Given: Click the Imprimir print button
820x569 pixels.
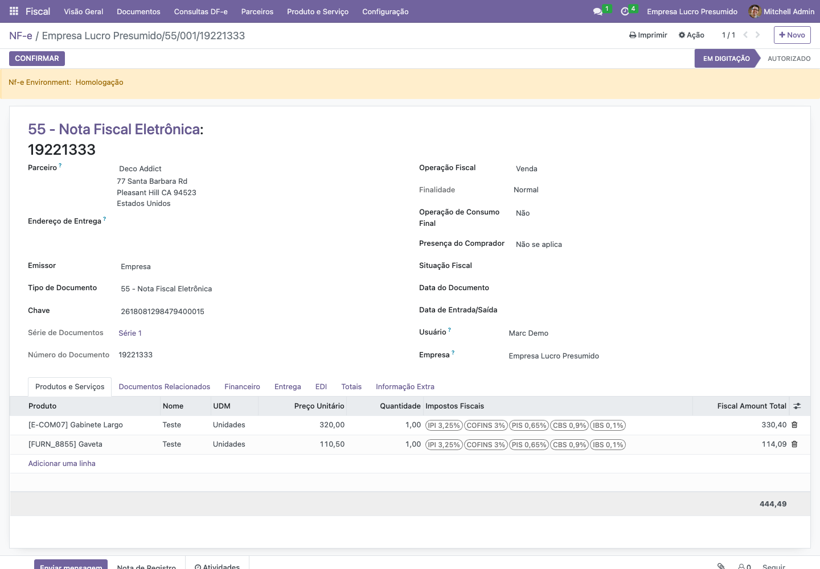Looking at the screenshot, I should tap(648, 35).
